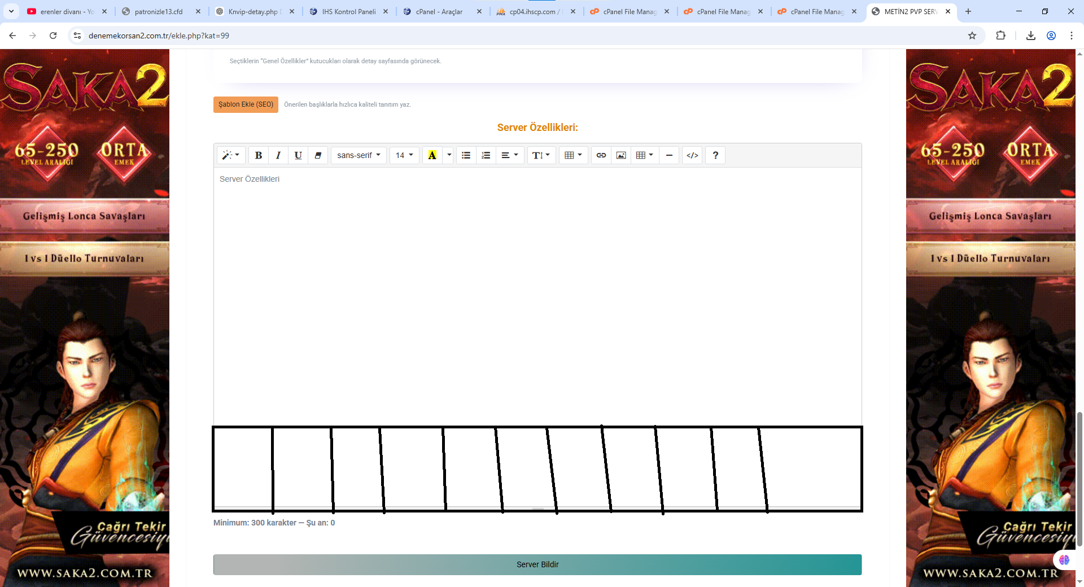
Task: Insert an unordered bullet list
Action: point(466,155)
